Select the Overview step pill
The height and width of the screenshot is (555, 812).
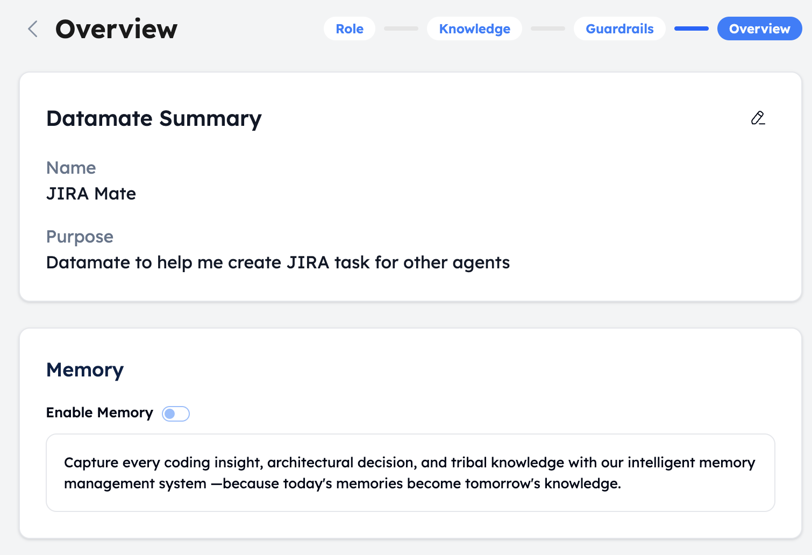(759, 29)
